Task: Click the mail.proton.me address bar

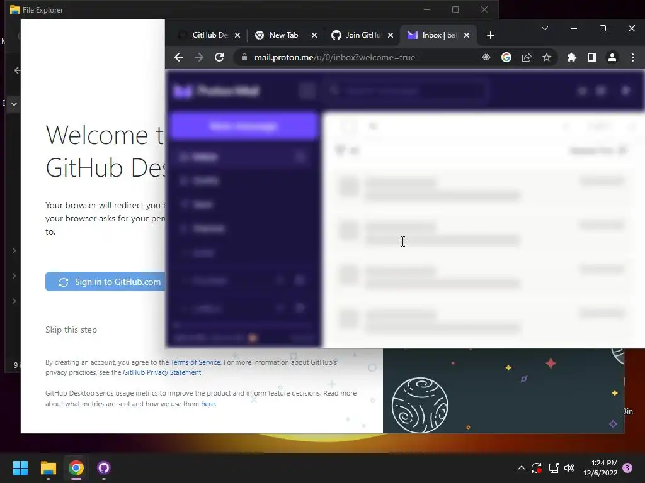Action: [334, 57]
